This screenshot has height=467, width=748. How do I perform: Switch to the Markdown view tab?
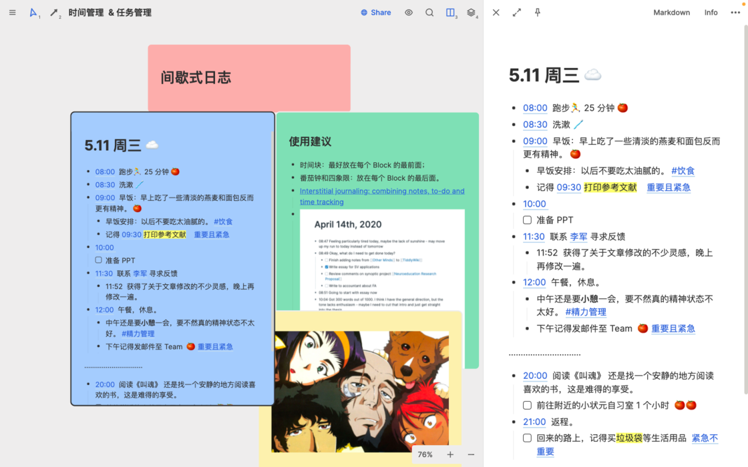point(671,12)
